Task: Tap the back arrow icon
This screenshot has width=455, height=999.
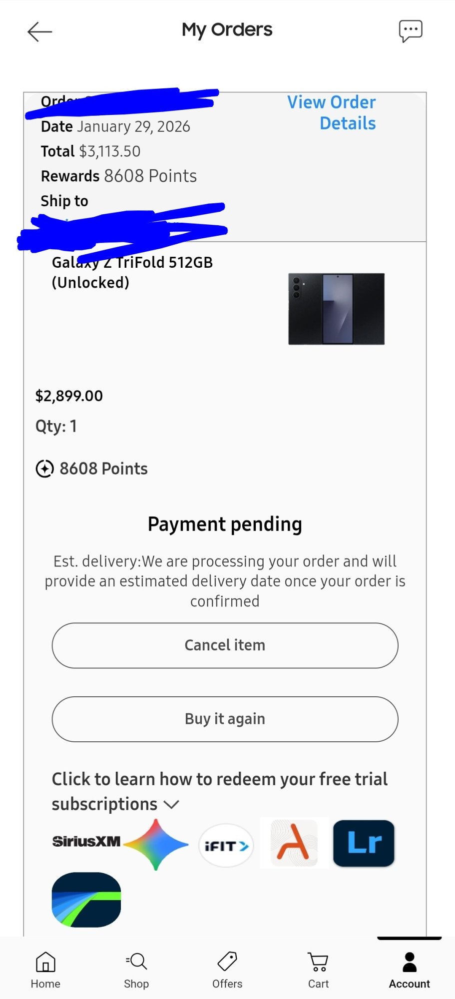Action: click(40, 32)
